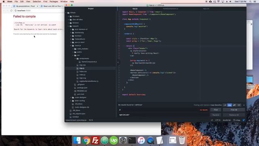This screenshot has height=146, width=259.
Task: Switch to 'My presentations | Prezi' Chrome tab
Action: (x=25, y=6)
